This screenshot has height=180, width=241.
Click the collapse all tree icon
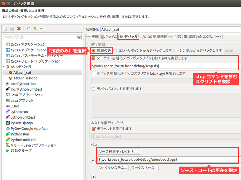[28, 29]
